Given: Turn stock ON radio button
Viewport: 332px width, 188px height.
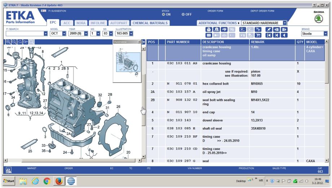Looking at the screenshot, I should pyautogui.click(x=163, y=14).
